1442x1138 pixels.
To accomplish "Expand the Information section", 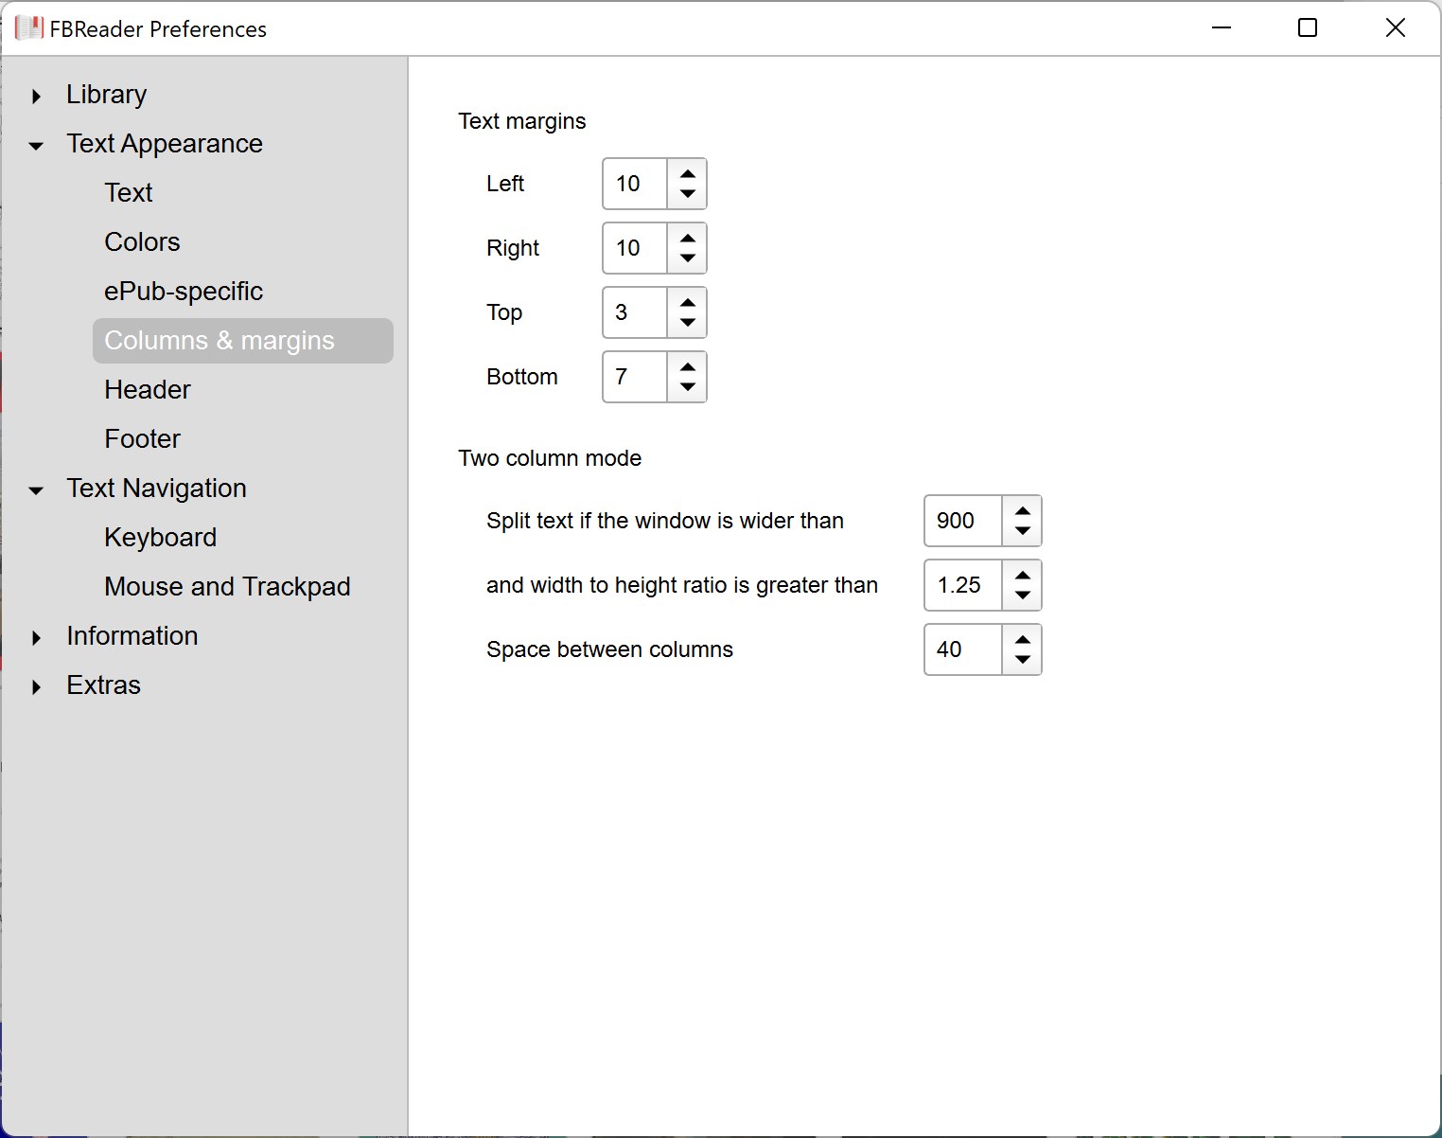I will point(36,637).
